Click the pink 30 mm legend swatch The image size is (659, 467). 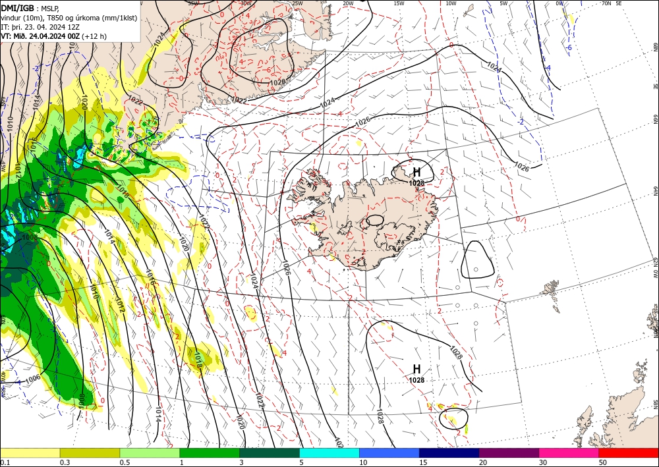pyautogui.click(x=569, y=453)
